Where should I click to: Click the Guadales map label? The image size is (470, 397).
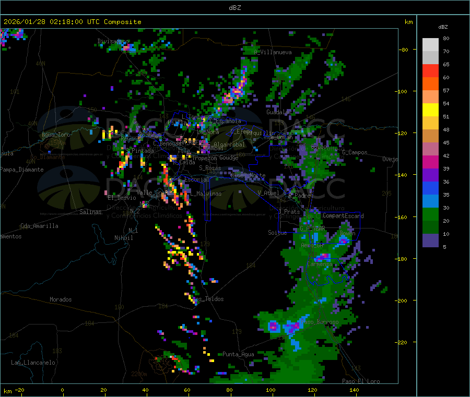[x=279, y=112]
